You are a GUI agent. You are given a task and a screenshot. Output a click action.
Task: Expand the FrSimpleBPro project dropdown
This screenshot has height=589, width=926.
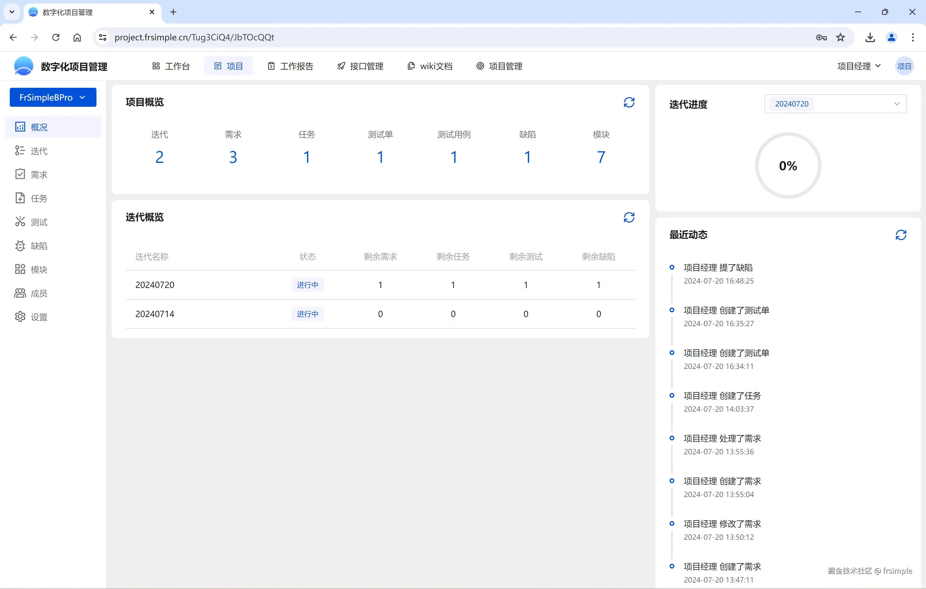[53, 98]
